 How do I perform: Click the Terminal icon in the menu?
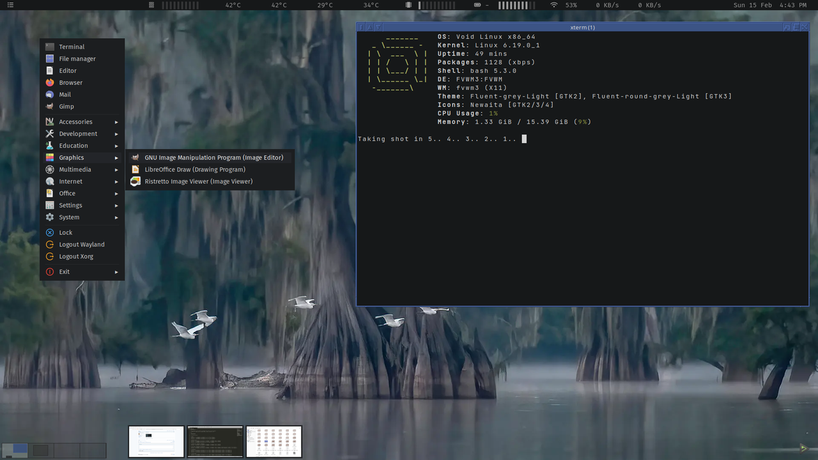[50, 47]
